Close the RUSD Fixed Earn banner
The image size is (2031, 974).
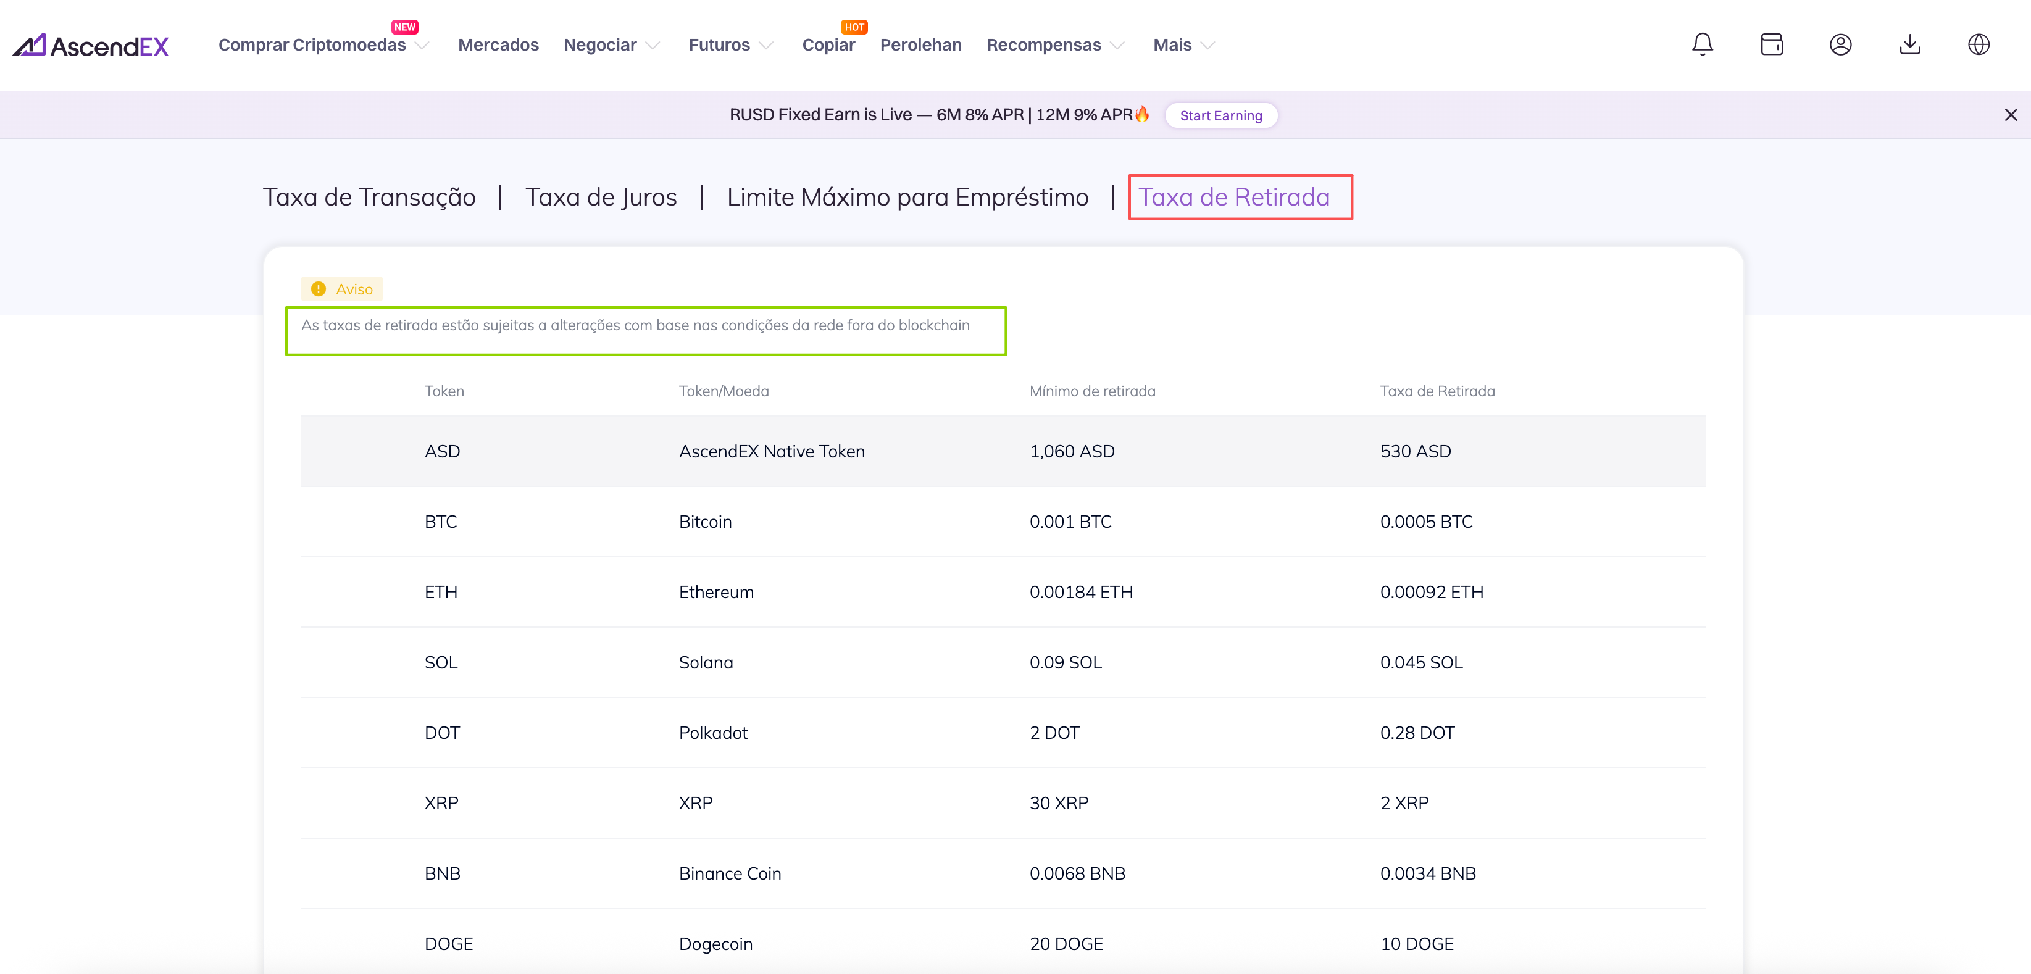click(2011, 115)
